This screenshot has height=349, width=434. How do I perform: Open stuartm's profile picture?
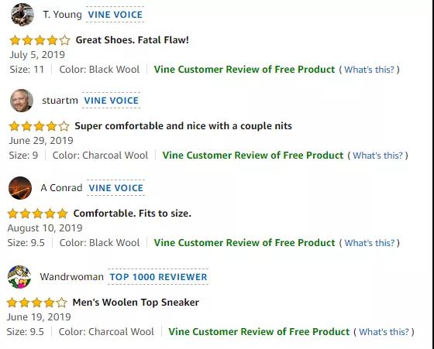[x=22, y=101]
